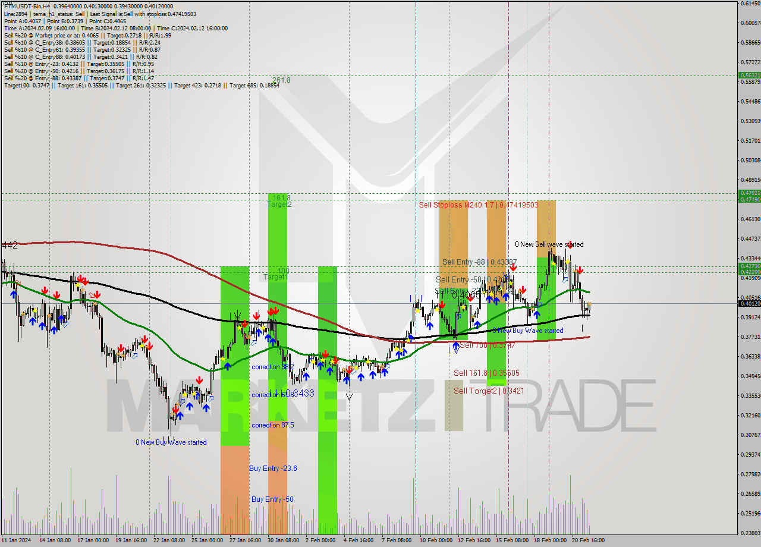Click the 0.3355 price axis value
This screenshot has height=547, width=761.
click(x=750, y=396)
